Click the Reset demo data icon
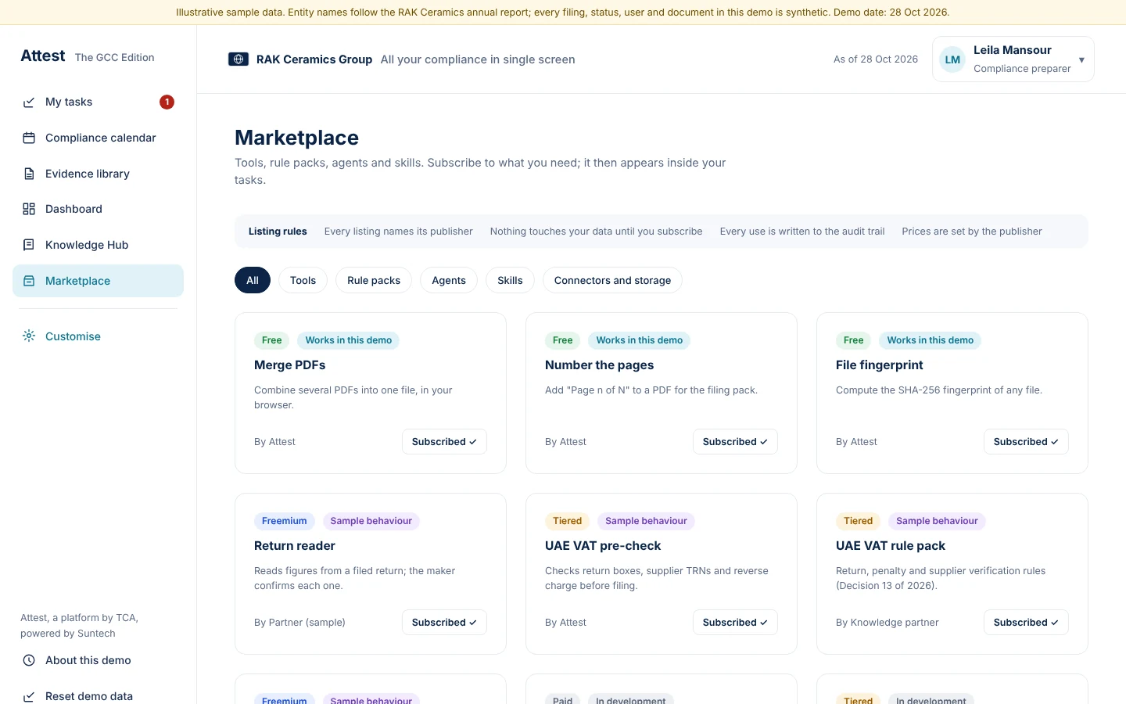 click(29, 696)
